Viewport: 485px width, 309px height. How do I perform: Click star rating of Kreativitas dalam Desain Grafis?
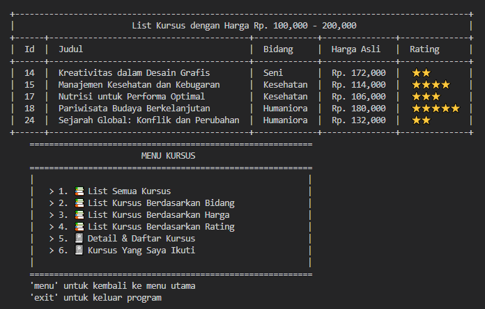tap(422, 73)
